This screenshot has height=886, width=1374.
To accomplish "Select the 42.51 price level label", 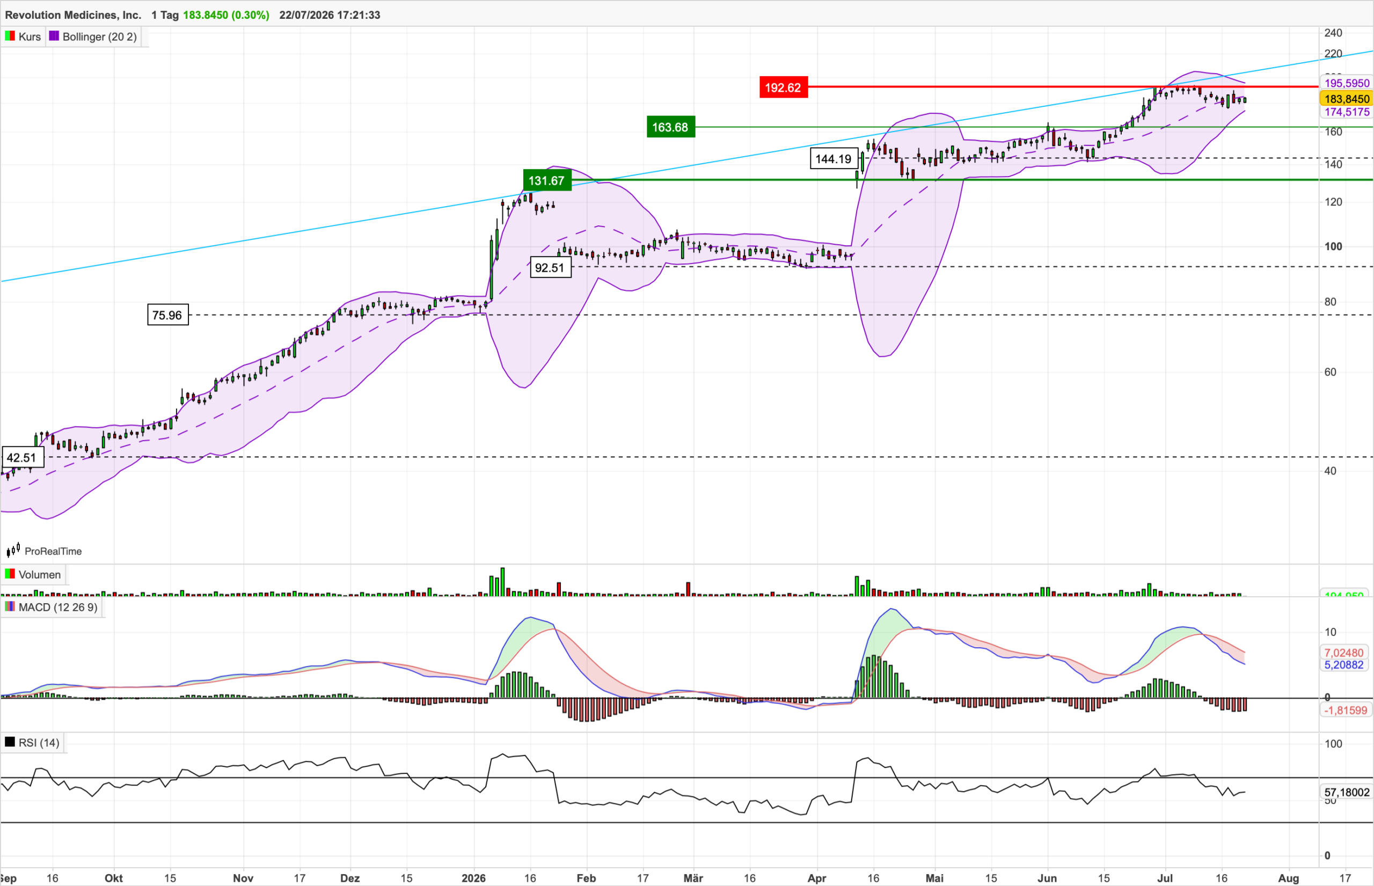I will 22,457.
